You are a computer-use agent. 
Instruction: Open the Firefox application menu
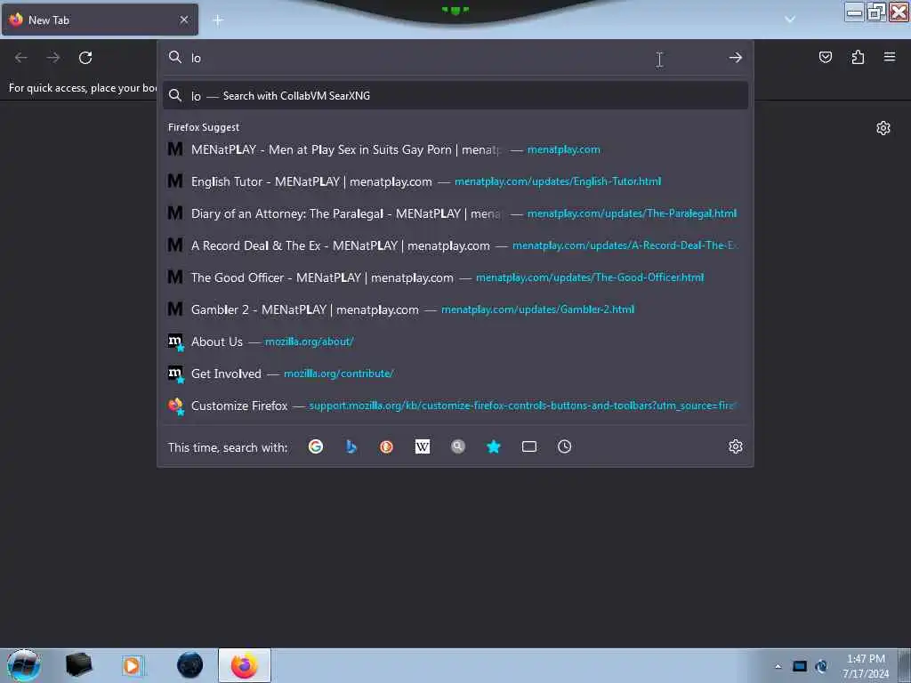[890, 57]
